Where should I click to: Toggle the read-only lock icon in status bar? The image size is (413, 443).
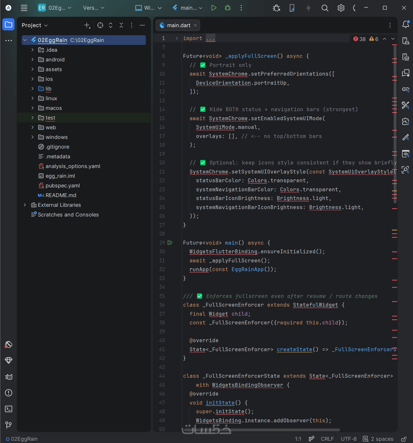click(404, 439)
